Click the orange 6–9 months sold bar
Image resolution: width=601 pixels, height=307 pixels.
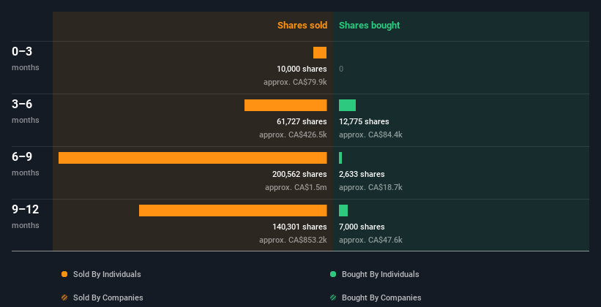(193, 158)
